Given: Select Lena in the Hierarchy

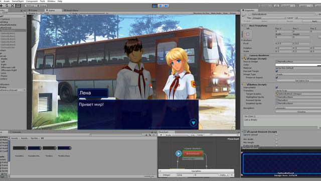Looking at the screenshot, I should [4, 73].
